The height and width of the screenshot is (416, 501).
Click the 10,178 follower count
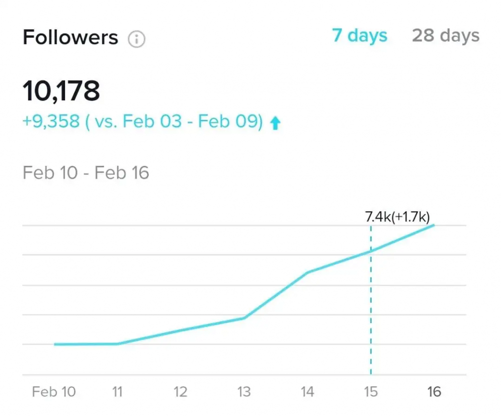pyautogui.click(x=61, y=91)
